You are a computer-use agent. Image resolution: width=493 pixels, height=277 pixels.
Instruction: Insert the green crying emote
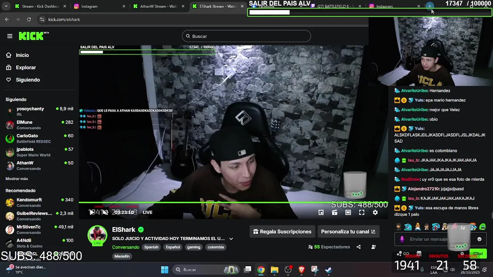tap(483, 227)
